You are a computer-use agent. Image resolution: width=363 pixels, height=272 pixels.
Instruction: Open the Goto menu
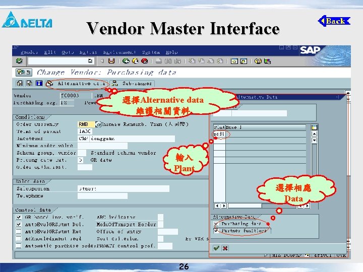(68, 52)
